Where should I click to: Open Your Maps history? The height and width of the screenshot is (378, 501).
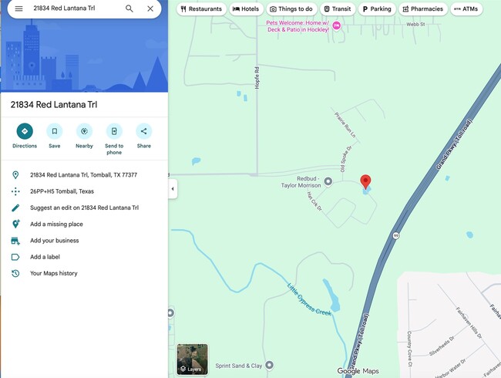point(54,273)
